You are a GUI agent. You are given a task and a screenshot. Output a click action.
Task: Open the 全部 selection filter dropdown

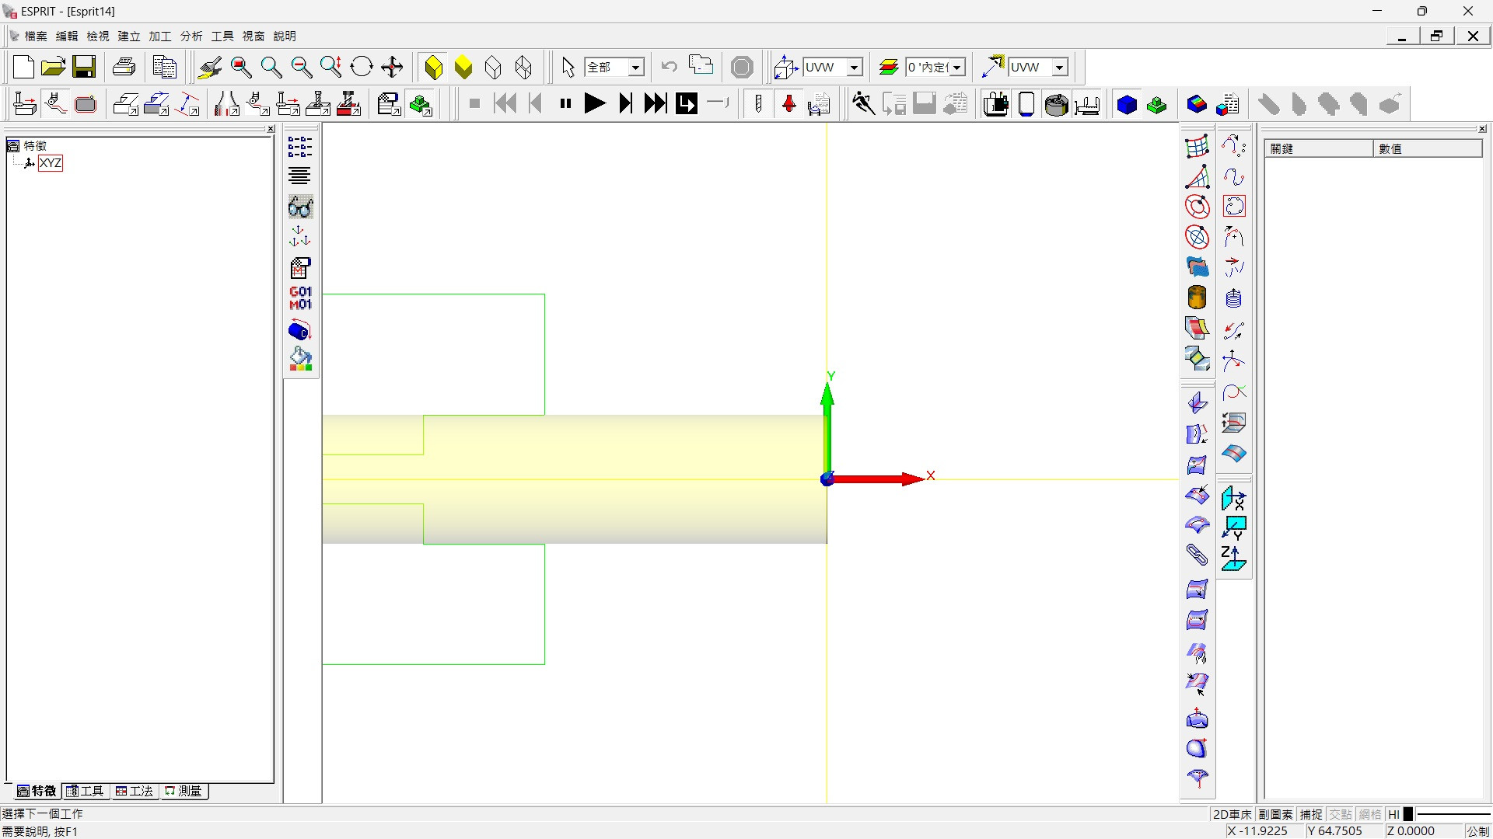point(635,68)
